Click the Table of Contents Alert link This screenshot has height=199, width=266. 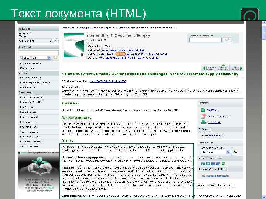tap(116, 58)
